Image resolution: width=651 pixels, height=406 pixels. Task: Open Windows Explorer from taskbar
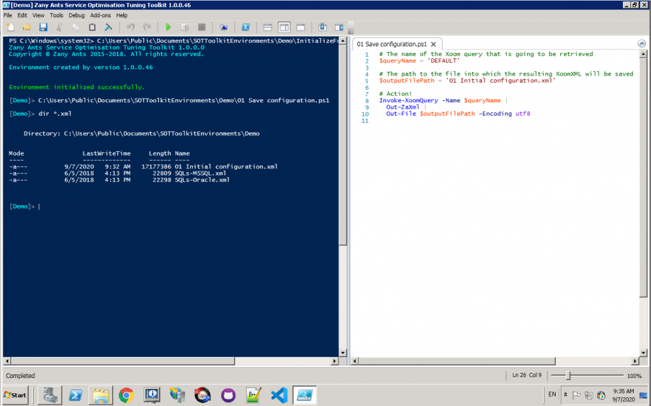(101, 395)
